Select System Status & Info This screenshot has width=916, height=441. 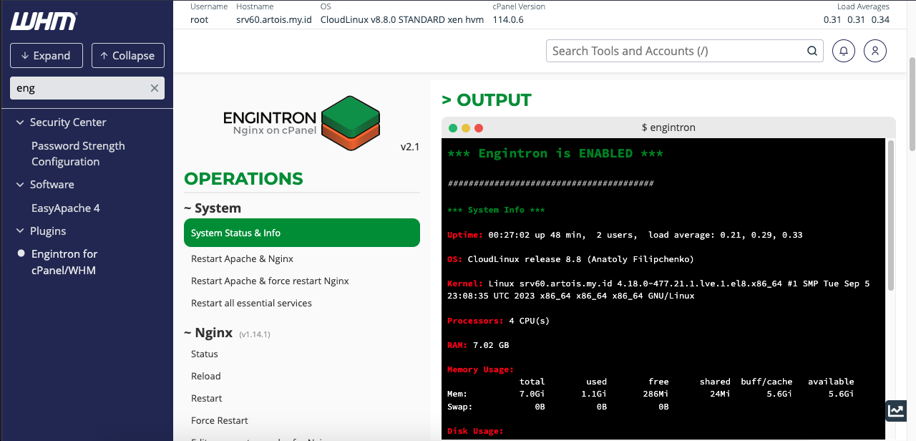tap(301, 233)
